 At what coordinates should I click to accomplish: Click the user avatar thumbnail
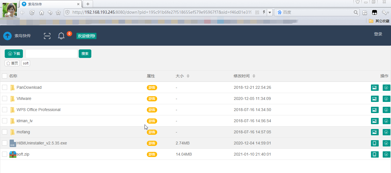[10, 10]
